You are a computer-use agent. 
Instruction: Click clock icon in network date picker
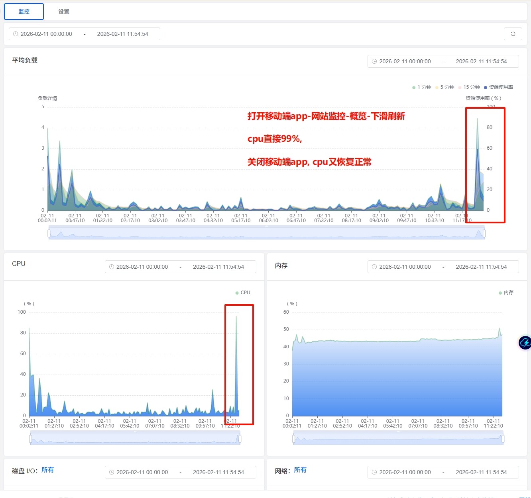(x=374, y=472)
